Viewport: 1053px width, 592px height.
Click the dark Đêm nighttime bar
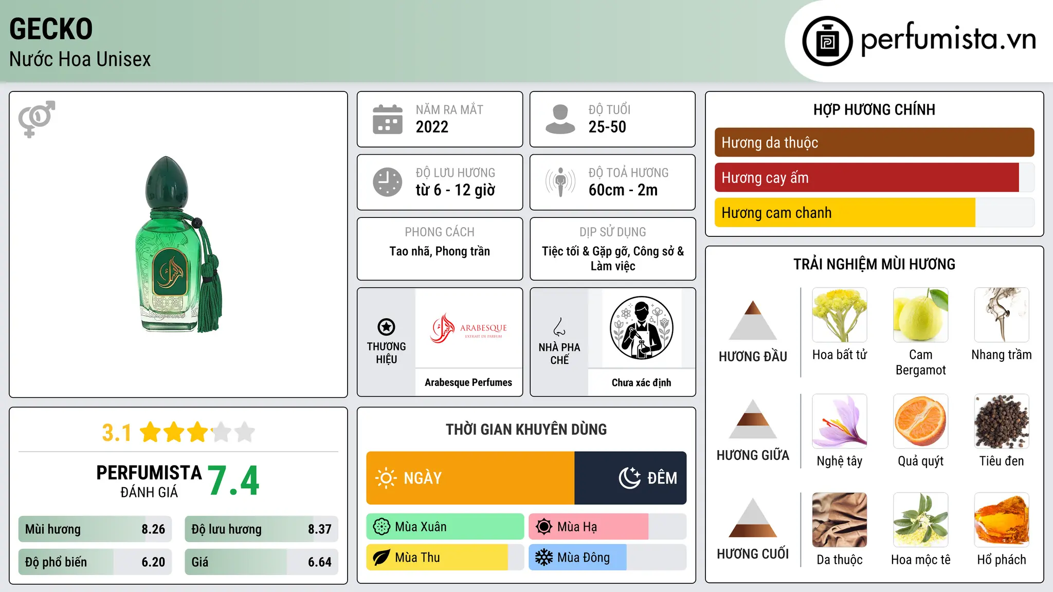[630, 478]
